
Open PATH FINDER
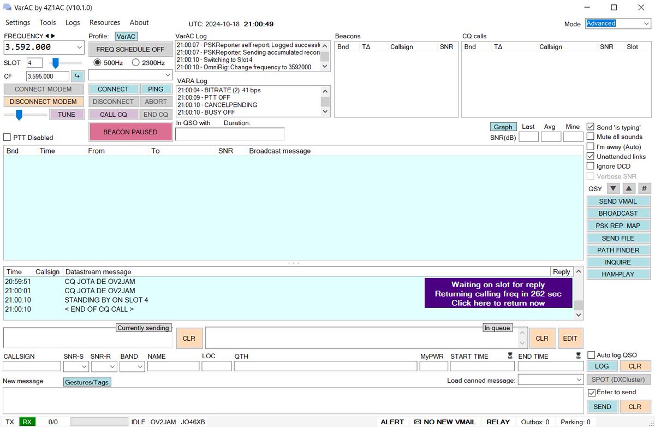(618, 250)
